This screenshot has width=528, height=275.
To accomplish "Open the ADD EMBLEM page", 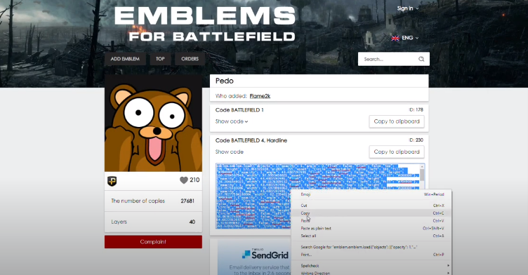I will click(125, 59).
